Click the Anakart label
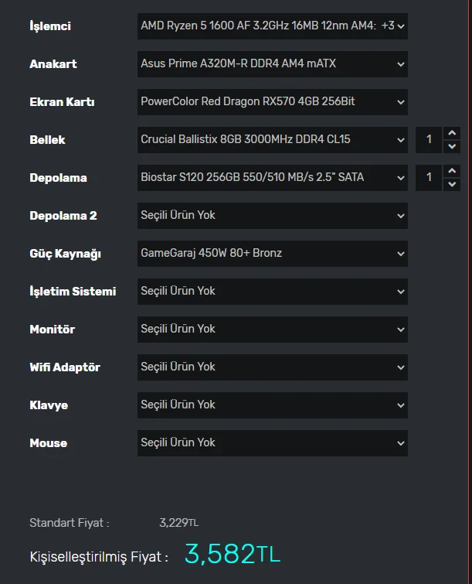Image resolution: width=472 pixels, height=584 pixels. click(x=53, y=64)
